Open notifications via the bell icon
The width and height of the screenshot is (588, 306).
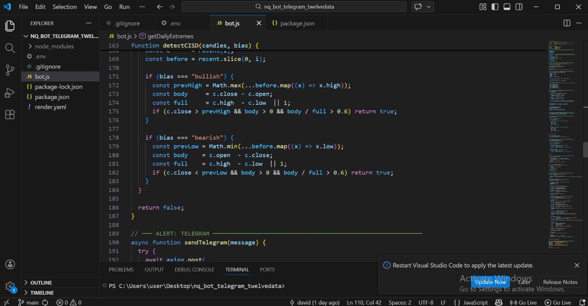(583, 302)
